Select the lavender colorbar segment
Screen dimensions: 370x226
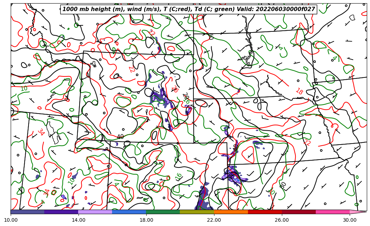(95, 212)
